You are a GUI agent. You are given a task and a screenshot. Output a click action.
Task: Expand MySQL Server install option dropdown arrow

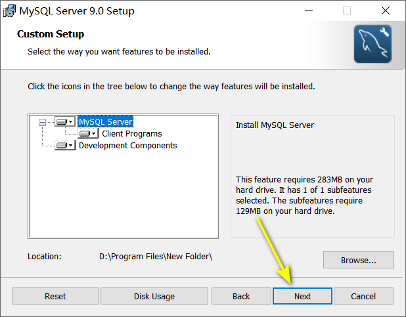click(x=71, y=121)
